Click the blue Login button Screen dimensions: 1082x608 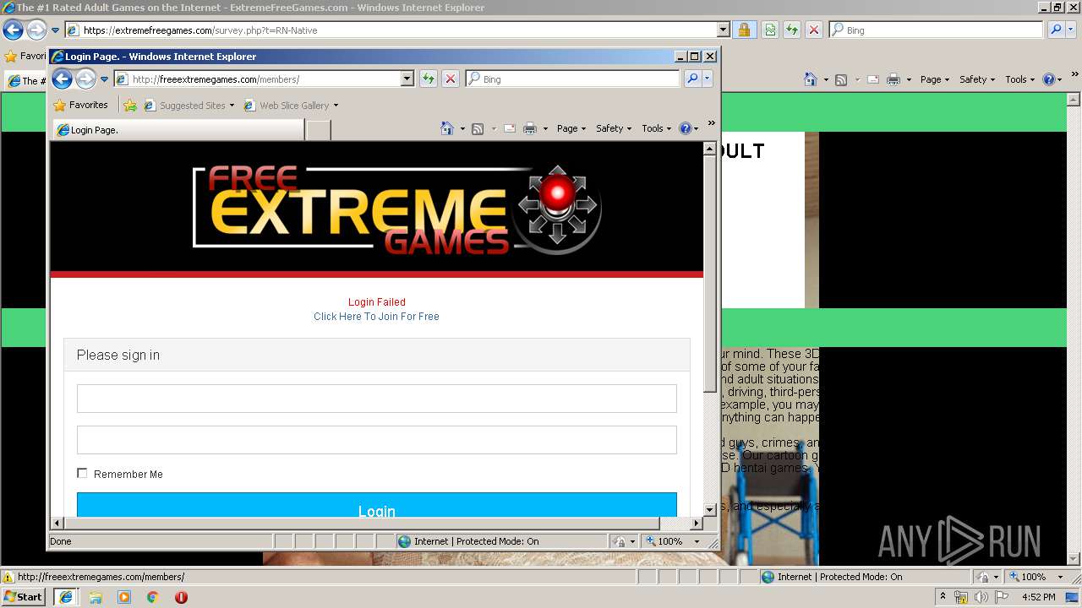(377, 505)
